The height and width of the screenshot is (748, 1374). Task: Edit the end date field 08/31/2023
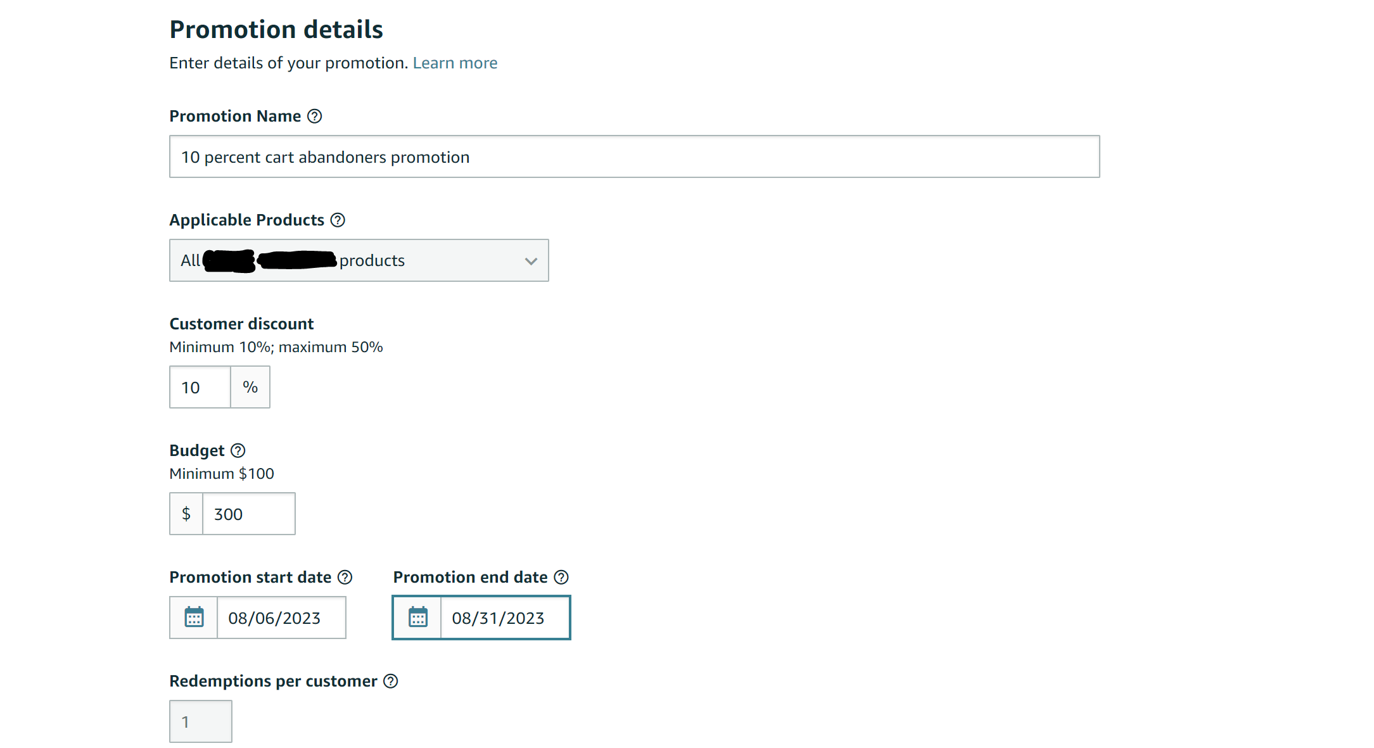505,618
